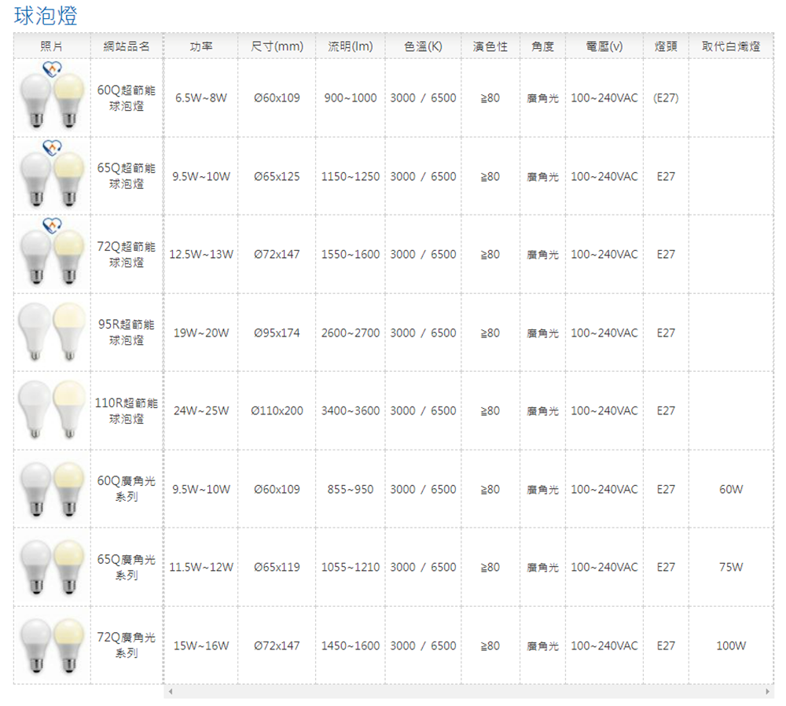Open the 72Q廣角光系列 bulb photo
Image resolution: width=786 pixels, height=706 pixels.
point(52,645)
